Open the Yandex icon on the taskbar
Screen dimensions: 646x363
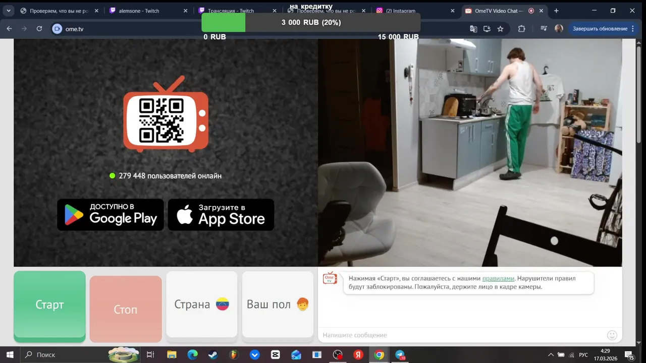tap(358, 355)
